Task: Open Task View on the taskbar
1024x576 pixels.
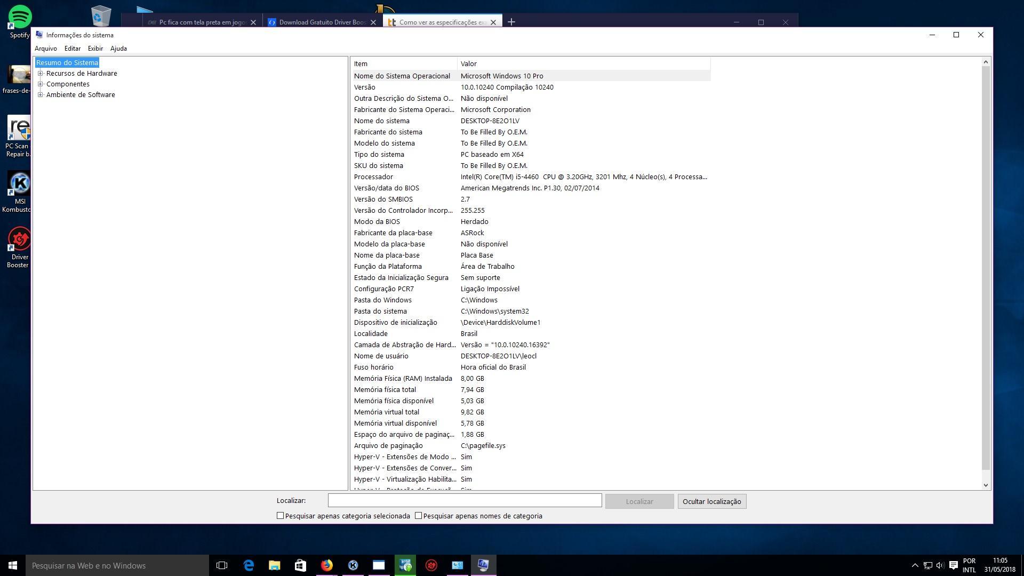Action: tap(222, 565)
